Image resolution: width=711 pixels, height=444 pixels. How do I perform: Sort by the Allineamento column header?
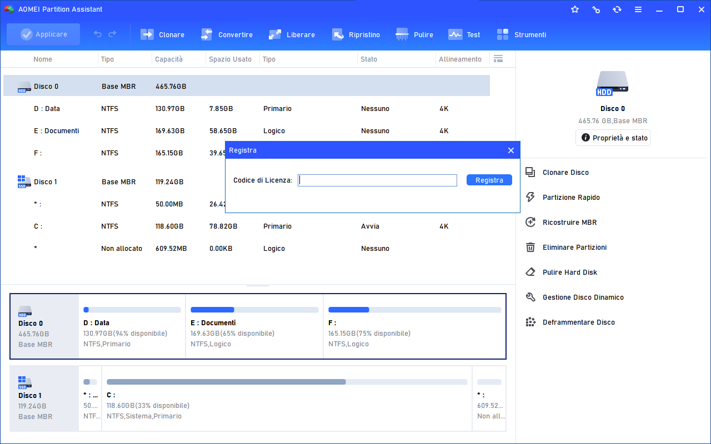[460, 59]
